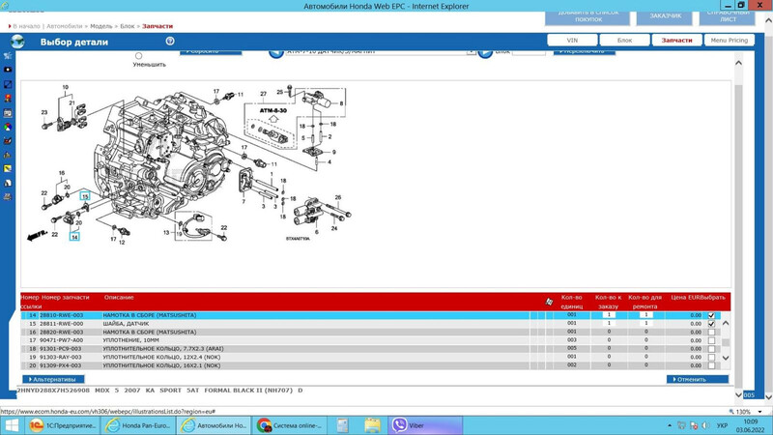Select the Уменьшить radio button

[x=138, y=56]
